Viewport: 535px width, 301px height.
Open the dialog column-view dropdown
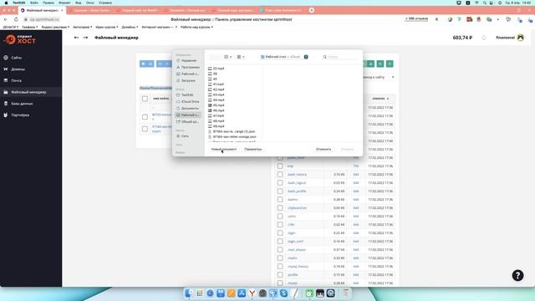coord(228,57)
